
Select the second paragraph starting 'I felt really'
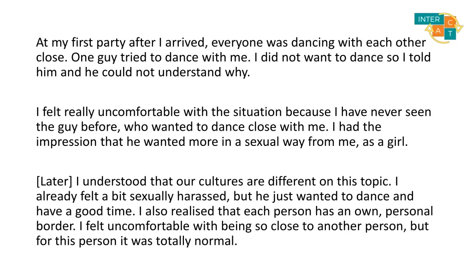(x=234, y=127)
